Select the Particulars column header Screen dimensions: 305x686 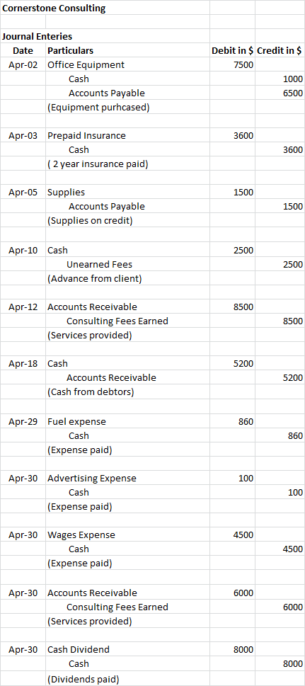pos(71,51)
